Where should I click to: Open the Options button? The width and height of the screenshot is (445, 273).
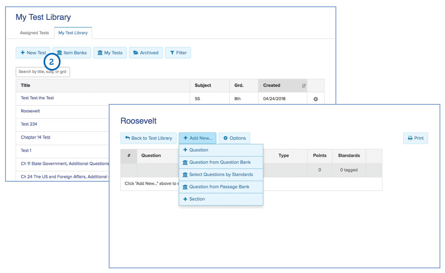234,138
